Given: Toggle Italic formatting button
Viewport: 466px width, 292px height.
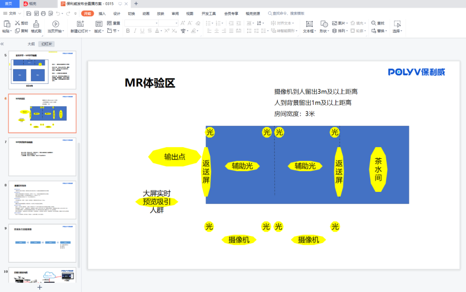Looking at the screenshot, I should tap(135, 31).
